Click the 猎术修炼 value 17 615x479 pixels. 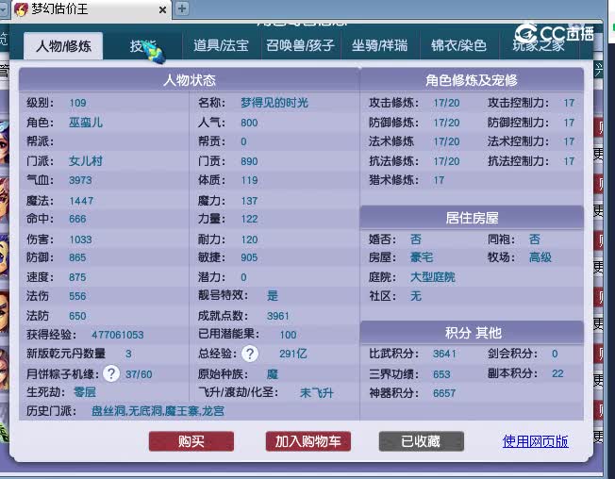[439, 180]
